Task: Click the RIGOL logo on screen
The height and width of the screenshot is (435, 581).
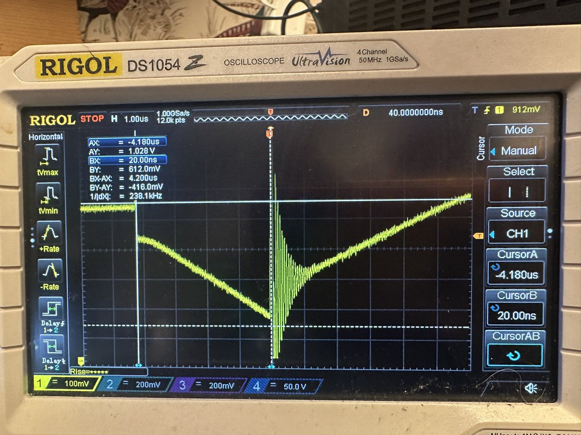Action: pyautogui.click(x=52, y=120)
